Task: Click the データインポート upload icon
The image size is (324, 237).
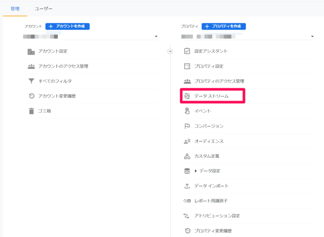Action: point(187,186)
